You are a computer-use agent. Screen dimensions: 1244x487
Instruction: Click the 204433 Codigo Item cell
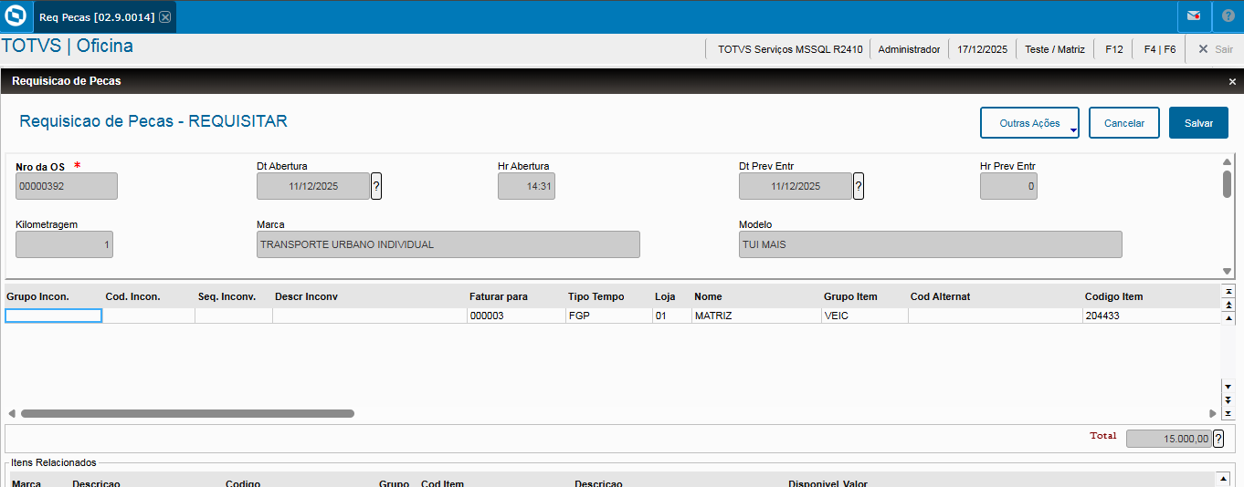[x=1152, y=316]
